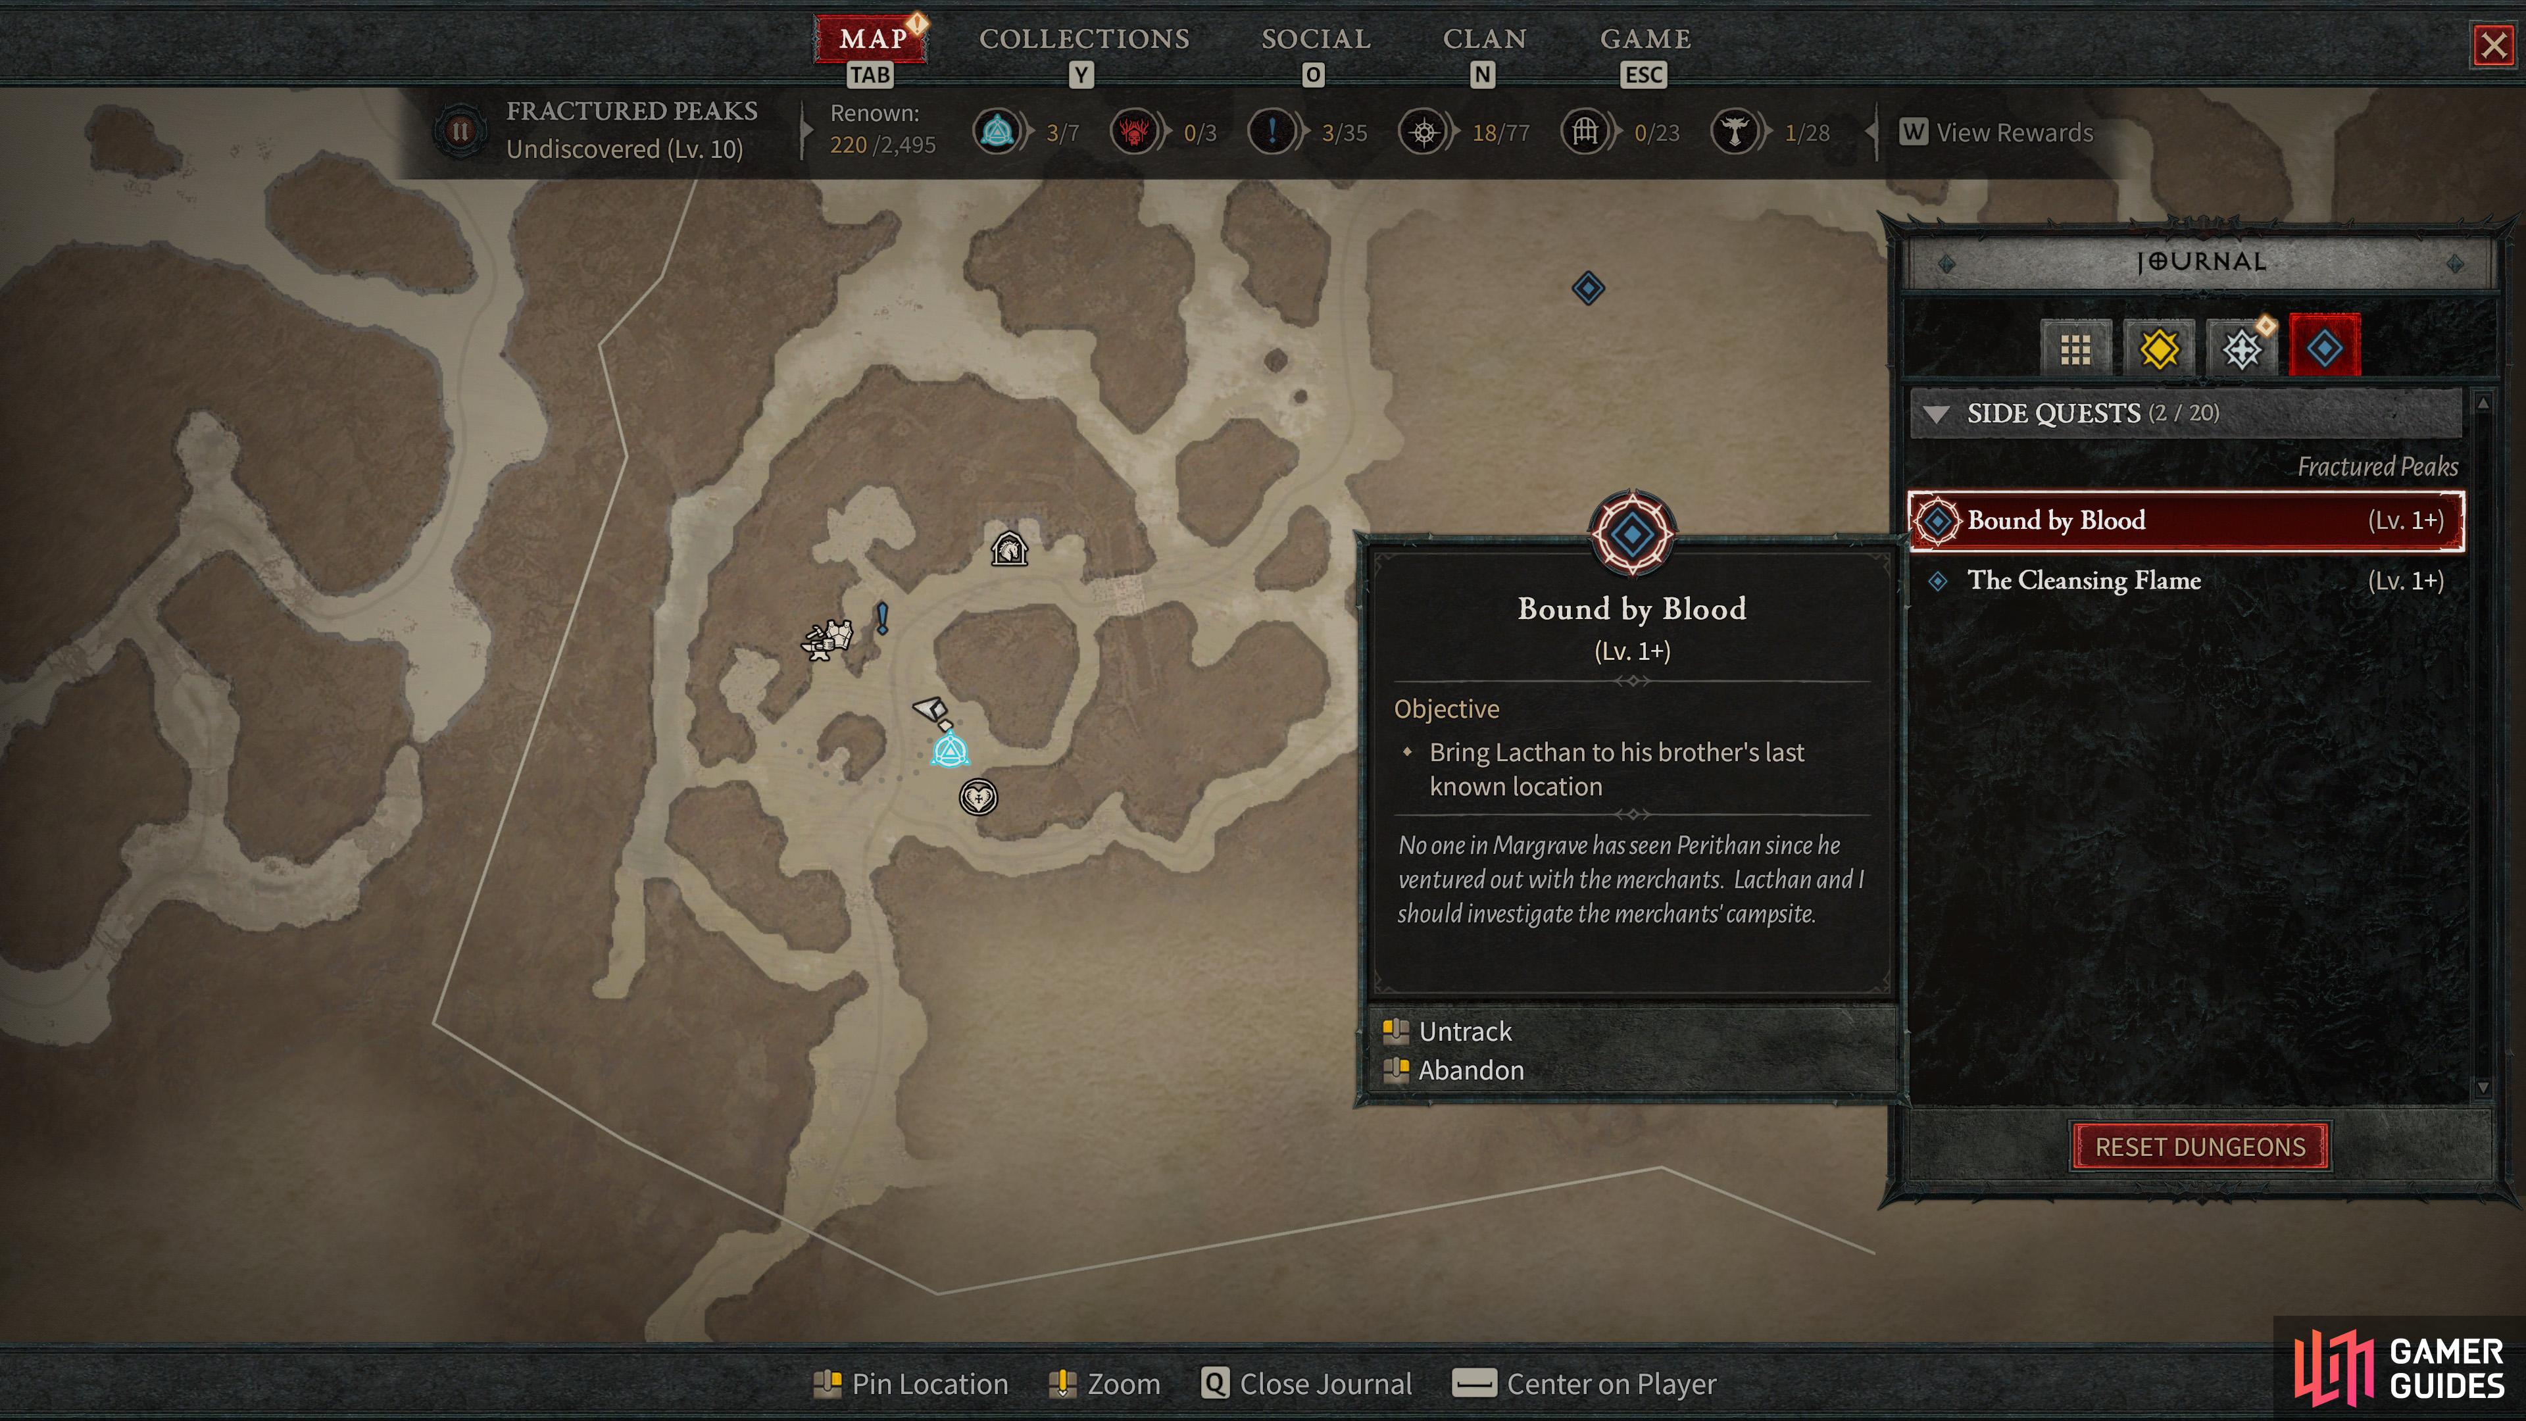Select the yellow main quest filter icon
Viewport: 2526px width, 1421px height.
point(2158,349)
